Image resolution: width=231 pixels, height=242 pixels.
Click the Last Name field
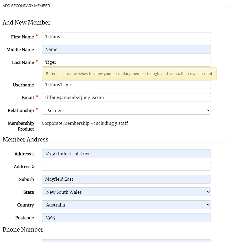[x=126, y=62]
